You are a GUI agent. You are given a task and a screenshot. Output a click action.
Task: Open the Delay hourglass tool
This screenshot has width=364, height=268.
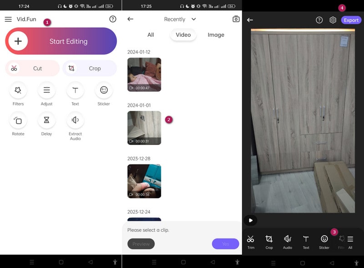coord(46,120)
